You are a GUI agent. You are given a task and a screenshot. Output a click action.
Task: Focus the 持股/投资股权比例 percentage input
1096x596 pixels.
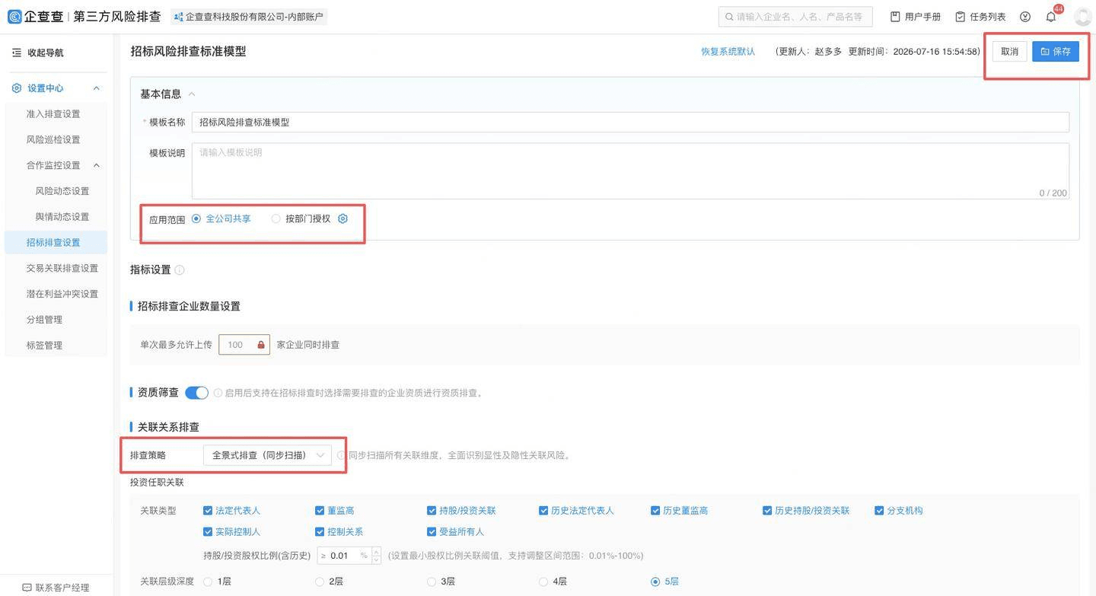tap(342, 556)
